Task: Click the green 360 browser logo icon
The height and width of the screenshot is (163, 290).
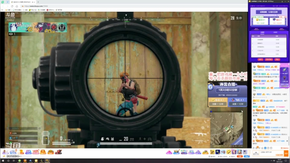Action: coord(3,2)
